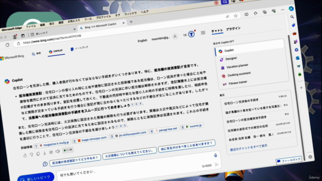Open the Bing 検索 tab
Image resolution: width=322 pixels, height=181 pixels.
click(36, 54)
